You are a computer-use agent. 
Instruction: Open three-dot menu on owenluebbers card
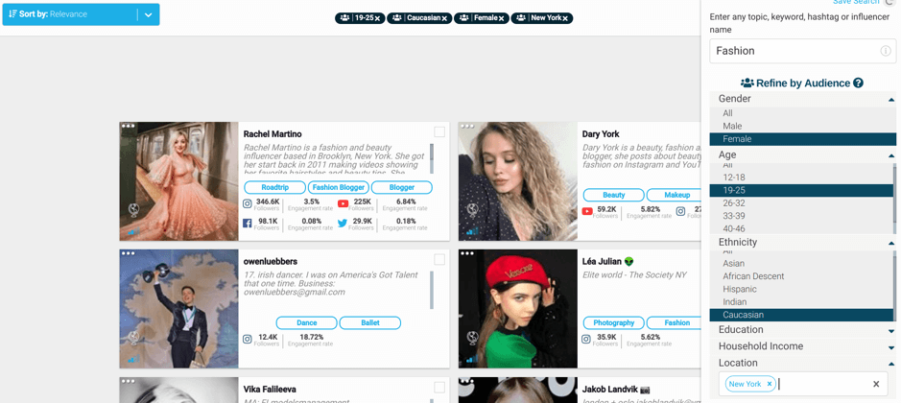[128, 253]
